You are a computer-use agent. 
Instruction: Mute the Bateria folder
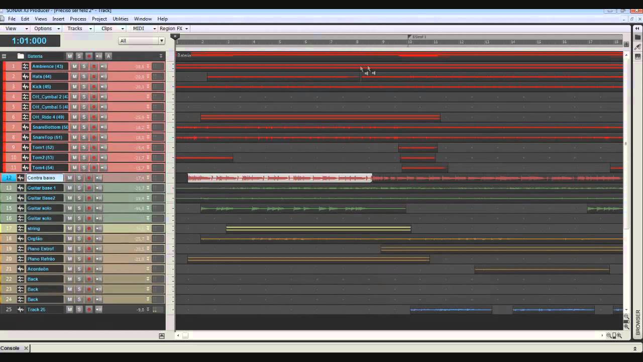pos(69,56)
